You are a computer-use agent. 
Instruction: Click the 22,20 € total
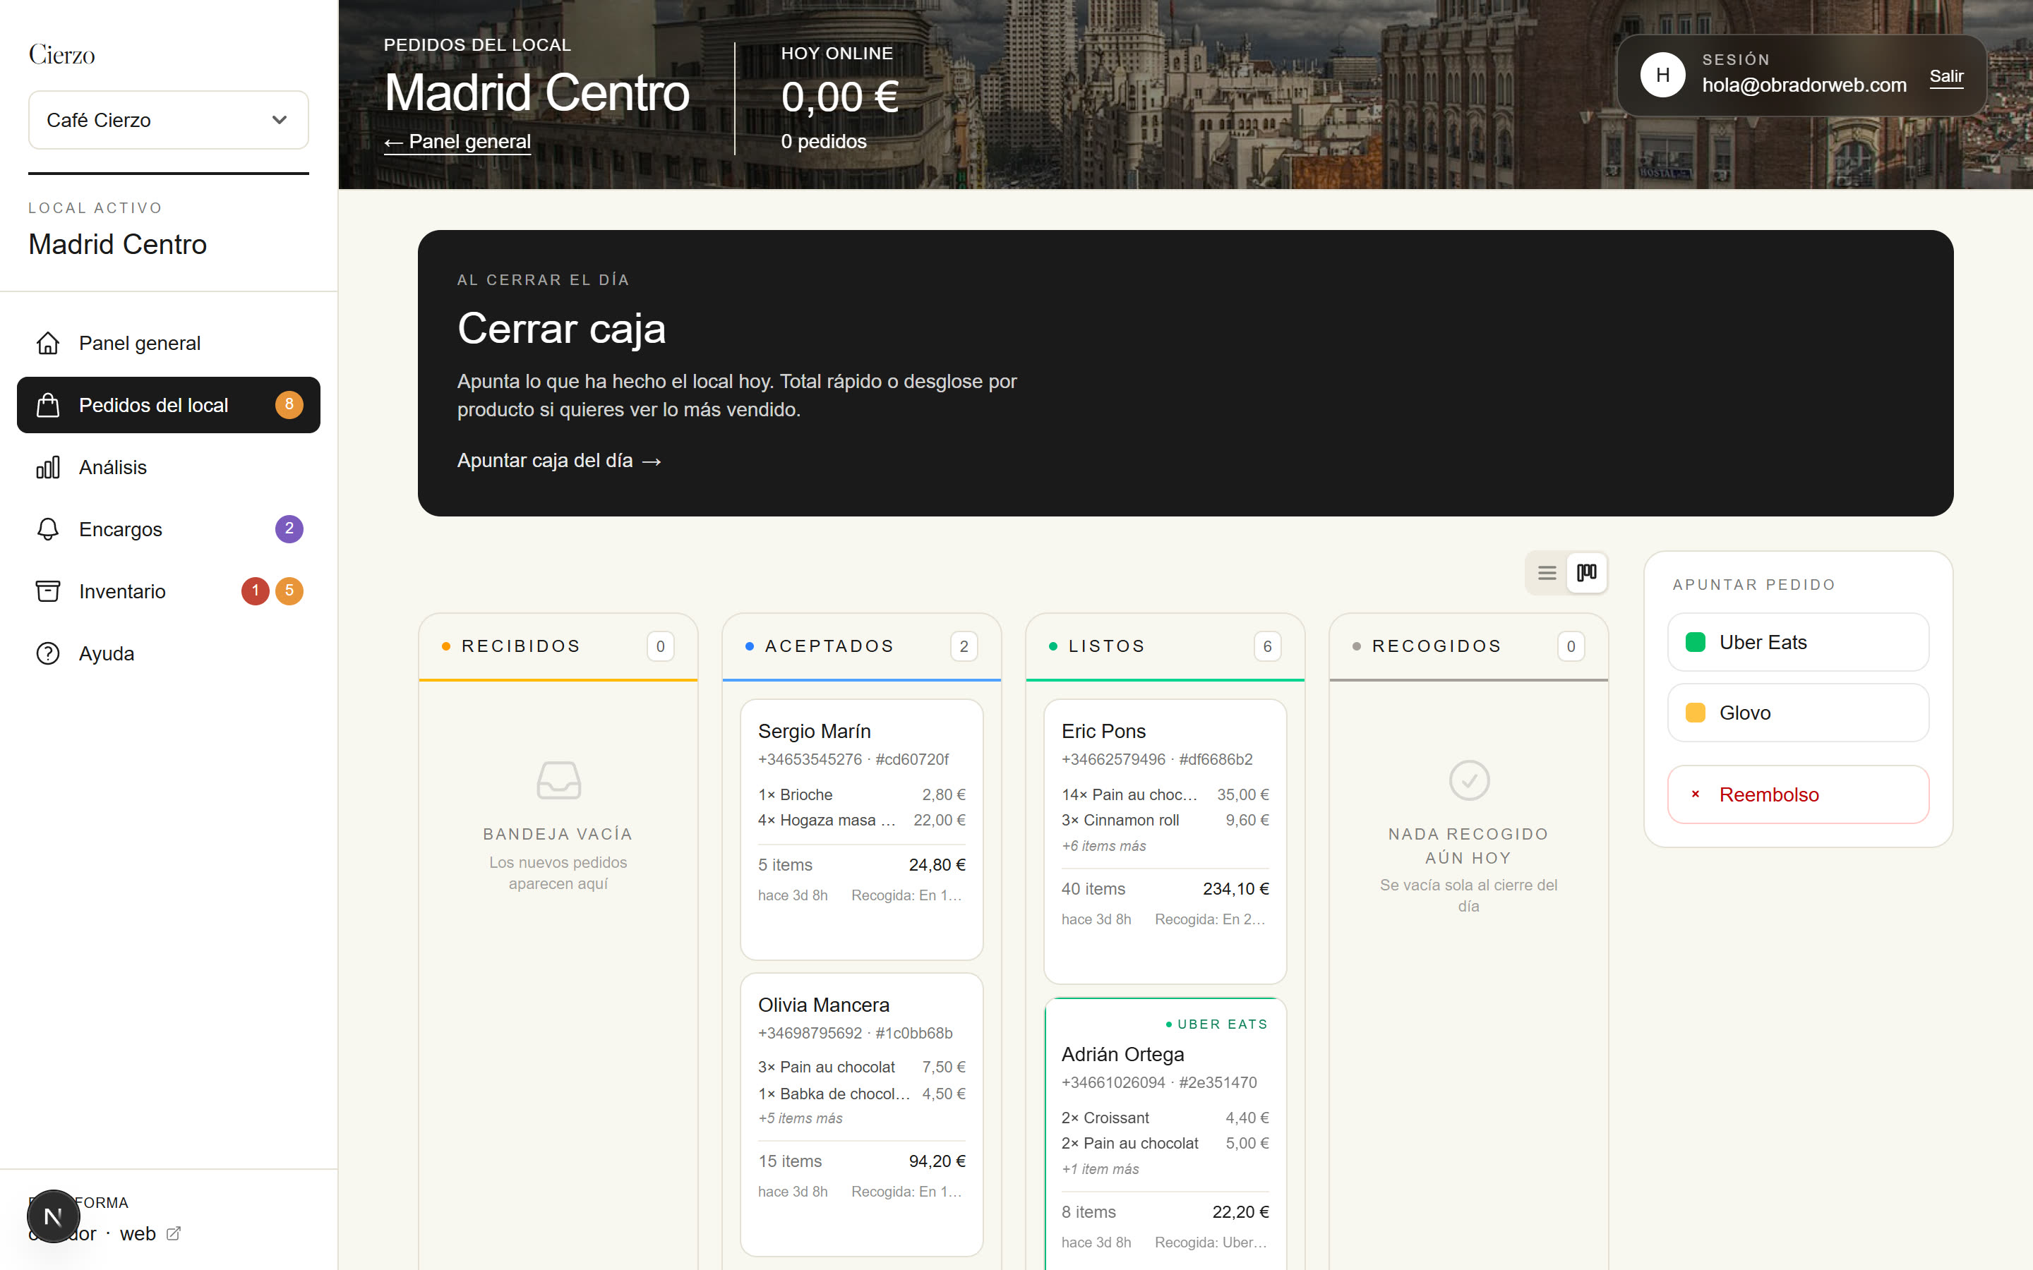(1240, 1212)
